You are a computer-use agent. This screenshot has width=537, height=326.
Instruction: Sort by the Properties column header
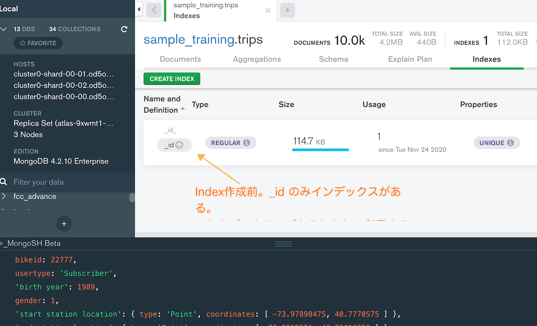click(x=478, y=104)
